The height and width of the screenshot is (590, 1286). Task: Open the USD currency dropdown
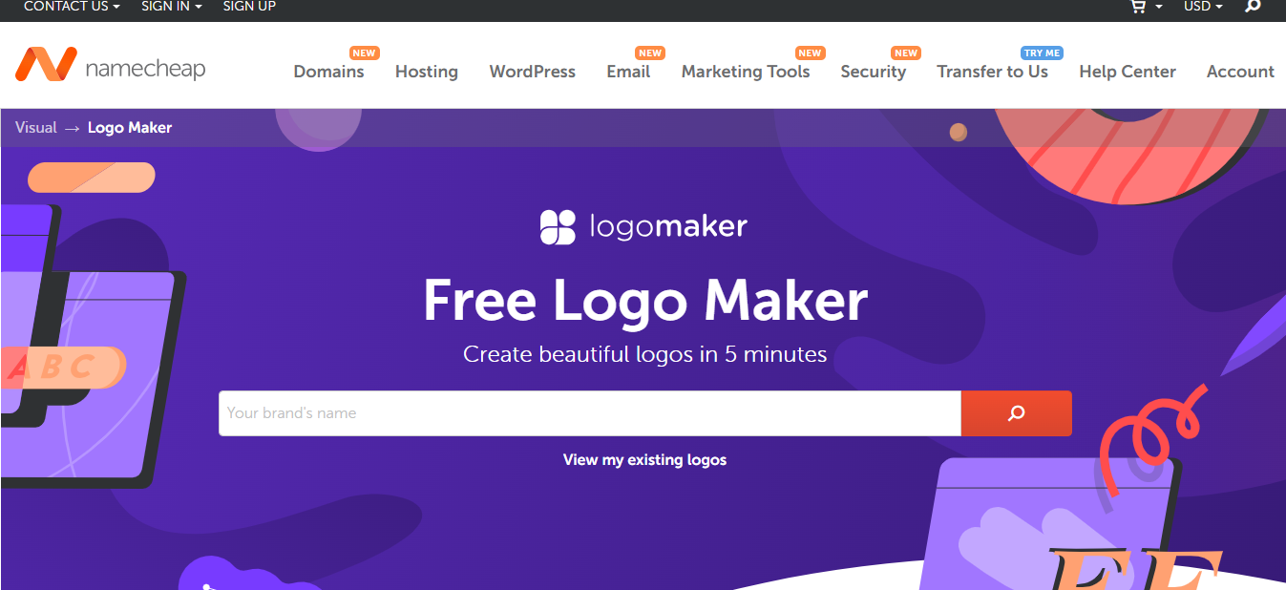point(1203,7)
